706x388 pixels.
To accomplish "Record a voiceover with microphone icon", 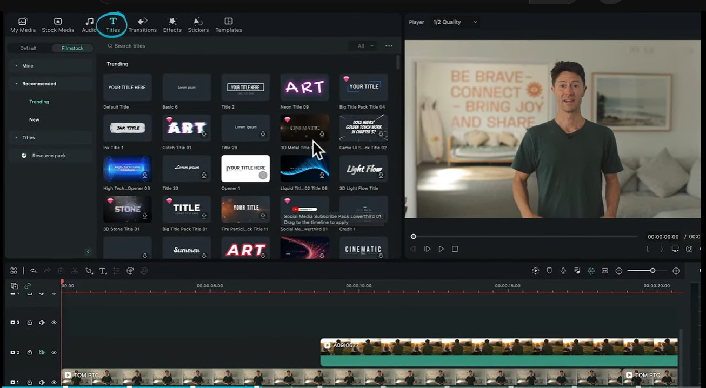I will click(563, 271).
